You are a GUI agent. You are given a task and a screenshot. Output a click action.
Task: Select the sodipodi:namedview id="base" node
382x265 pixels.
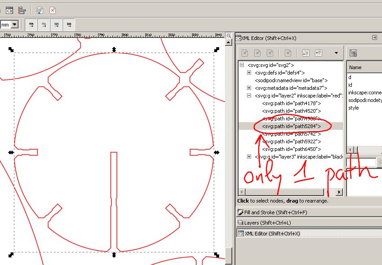point(291,80)
